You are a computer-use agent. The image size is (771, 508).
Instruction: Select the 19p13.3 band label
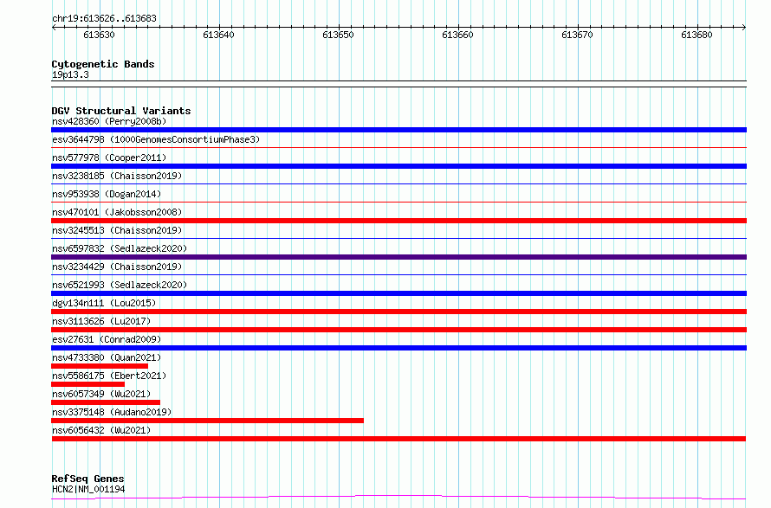coord(70,74)
